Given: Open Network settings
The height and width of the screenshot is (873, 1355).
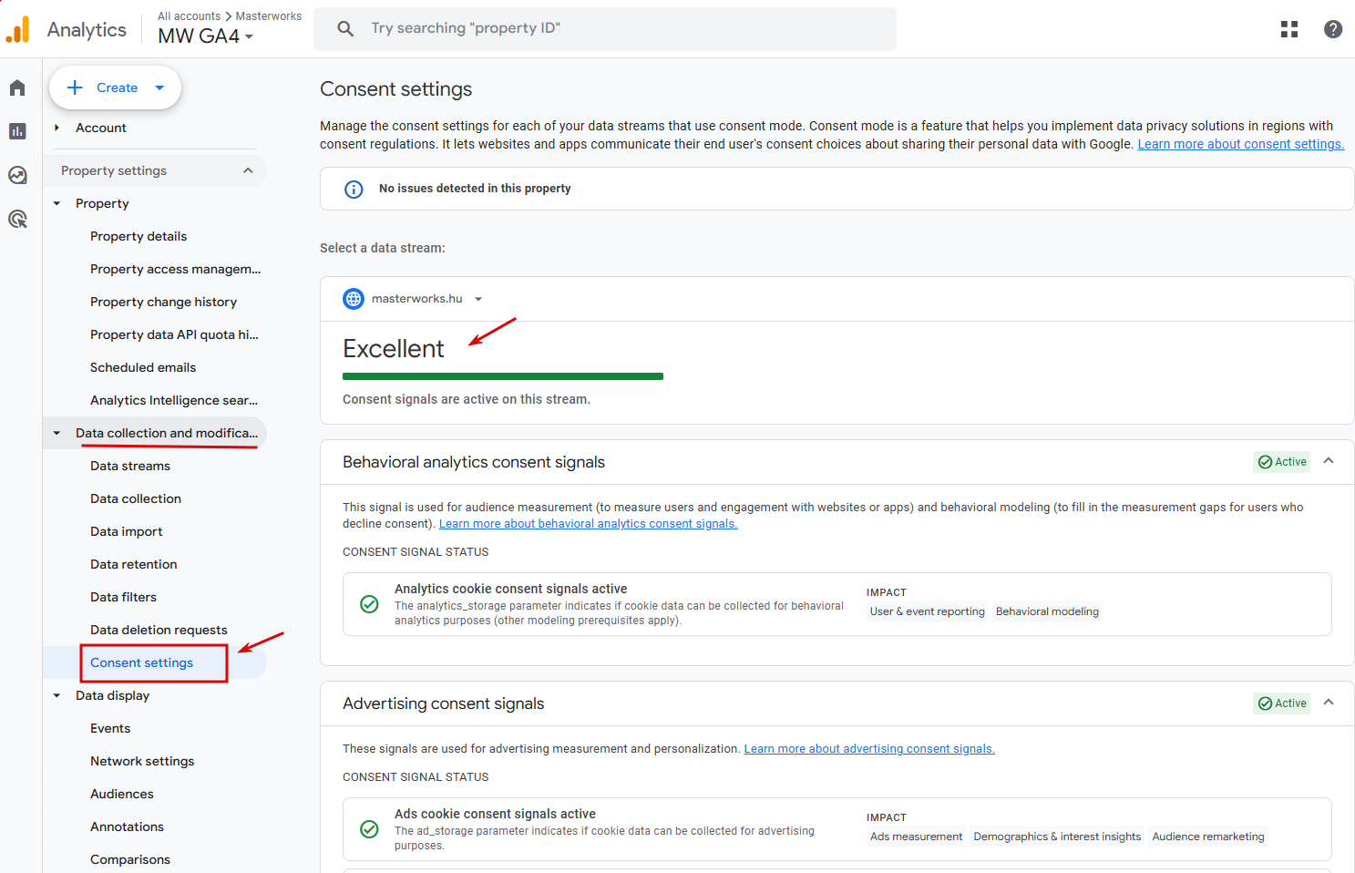Looking at the screenshot, I should pyautogui.click(x=142, y=761).
